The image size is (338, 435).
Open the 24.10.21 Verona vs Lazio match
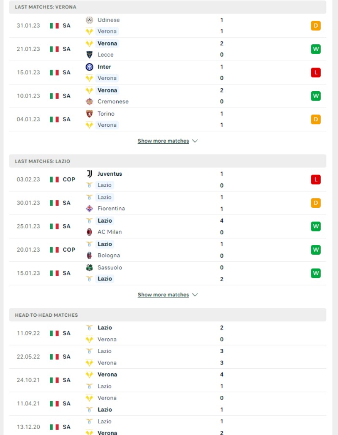click(168, 380)
